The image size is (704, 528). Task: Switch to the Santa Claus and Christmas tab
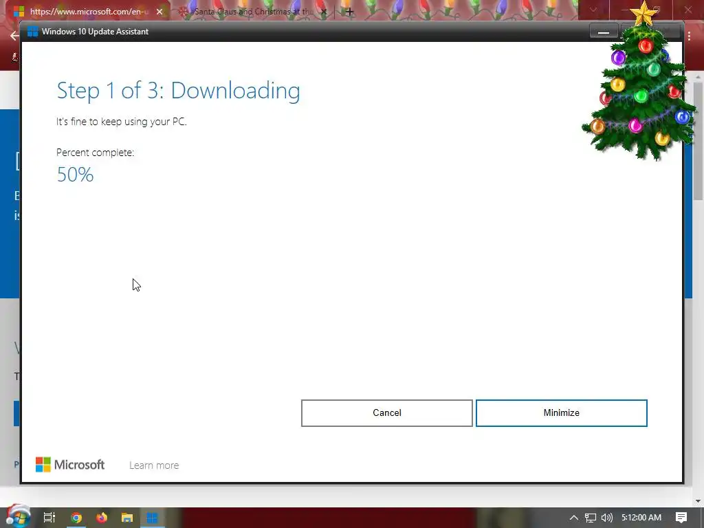coord(252,11)
